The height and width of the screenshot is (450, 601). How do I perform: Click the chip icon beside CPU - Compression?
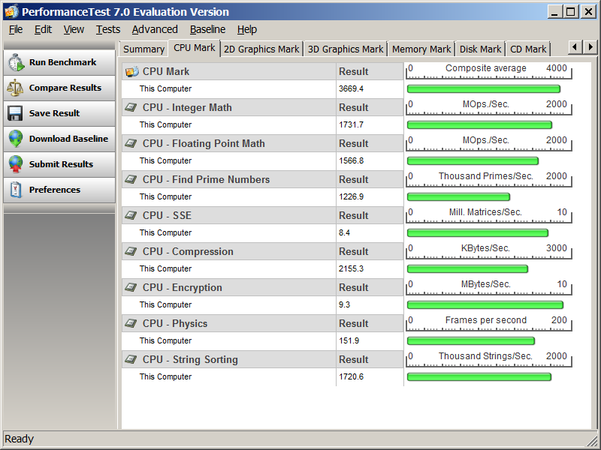131,251
